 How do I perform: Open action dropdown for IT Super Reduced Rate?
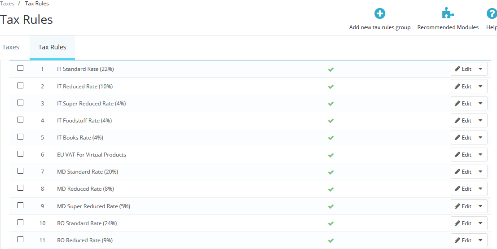[x=480, y=104]
